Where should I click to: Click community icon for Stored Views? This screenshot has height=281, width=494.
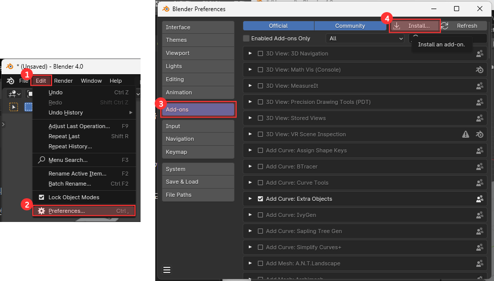479,118
